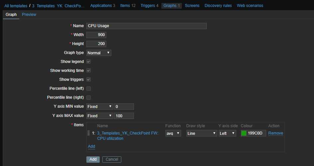
Task: Switch to the Graph tab
Action: (x=11, y=14)
